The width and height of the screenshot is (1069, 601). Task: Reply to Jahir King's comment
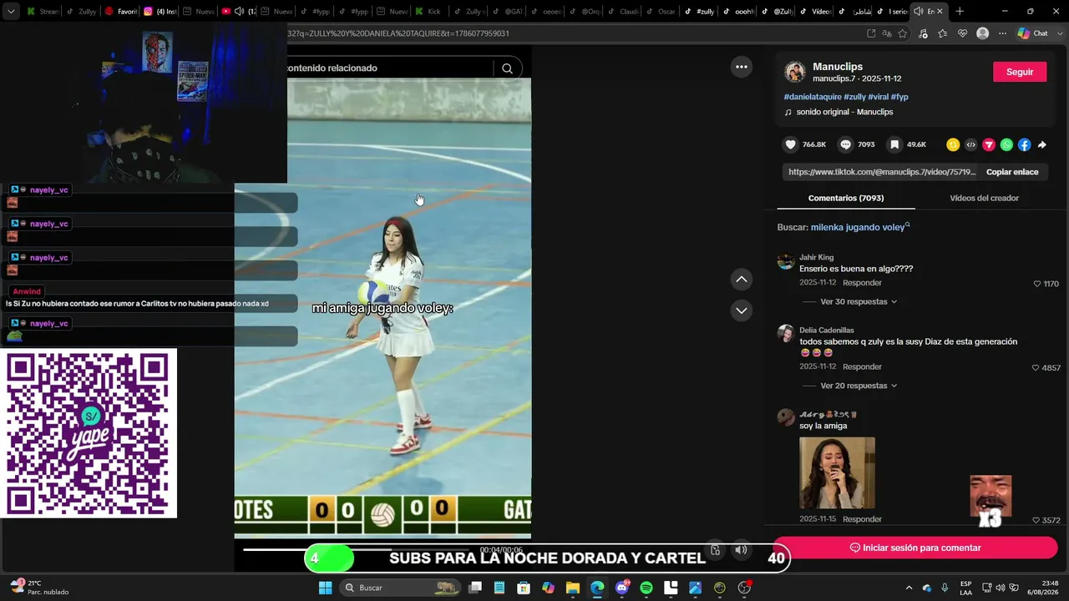862,283
